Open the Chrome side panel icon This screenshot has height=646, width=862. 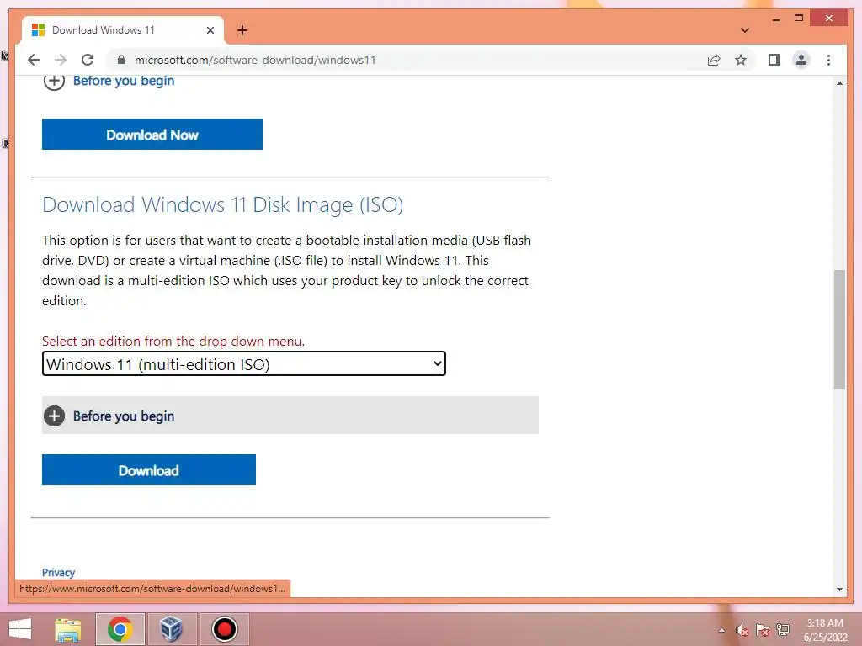(x=774, y=60)
